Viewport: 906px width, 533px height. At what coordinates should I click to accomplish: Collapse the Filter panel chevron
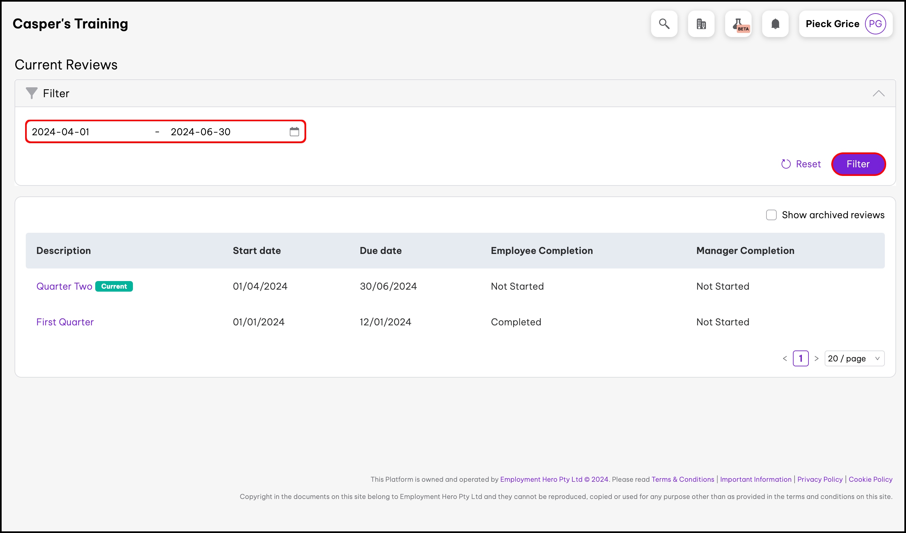[x=878, y=94]
